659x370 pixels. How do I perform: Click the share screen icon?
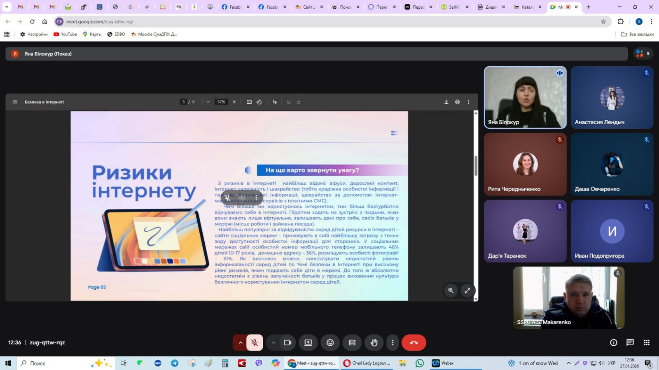308,342
